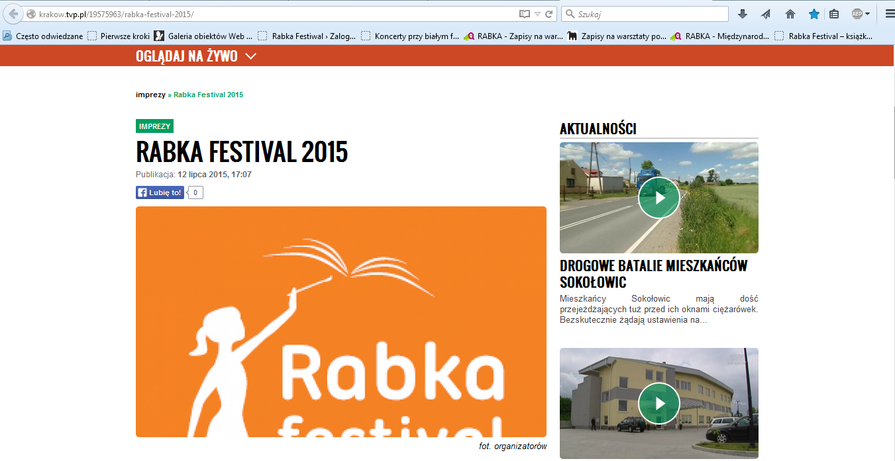Click the Mieszkańcy Sokołowic article excerpt
Image resolution: width=895 pixels, height=461 pixels.
[x=659, y=310]
